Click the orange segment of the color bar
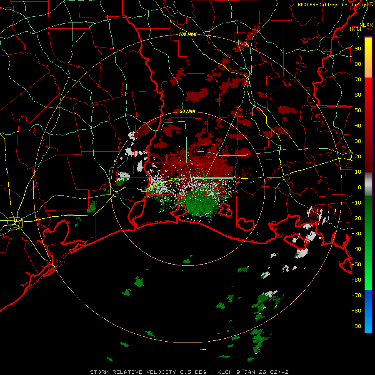375x375 pixels. click(368, 71)
